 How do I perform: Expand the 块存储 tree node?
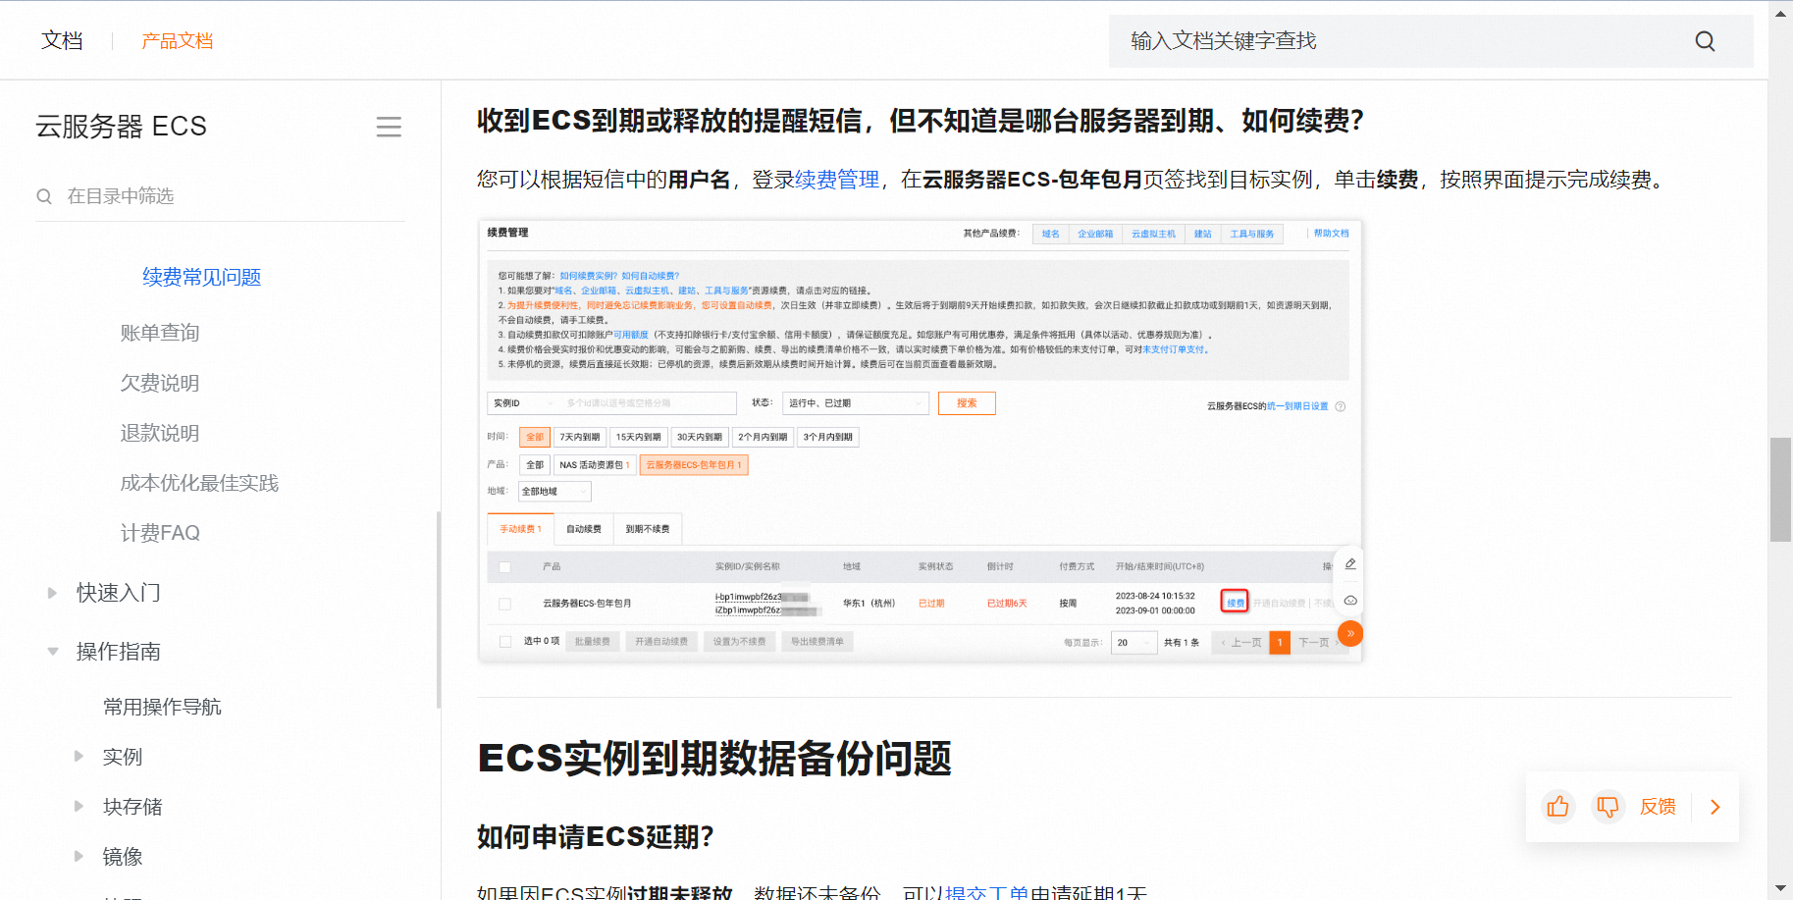pyautogui.click(x=79, y=806)
